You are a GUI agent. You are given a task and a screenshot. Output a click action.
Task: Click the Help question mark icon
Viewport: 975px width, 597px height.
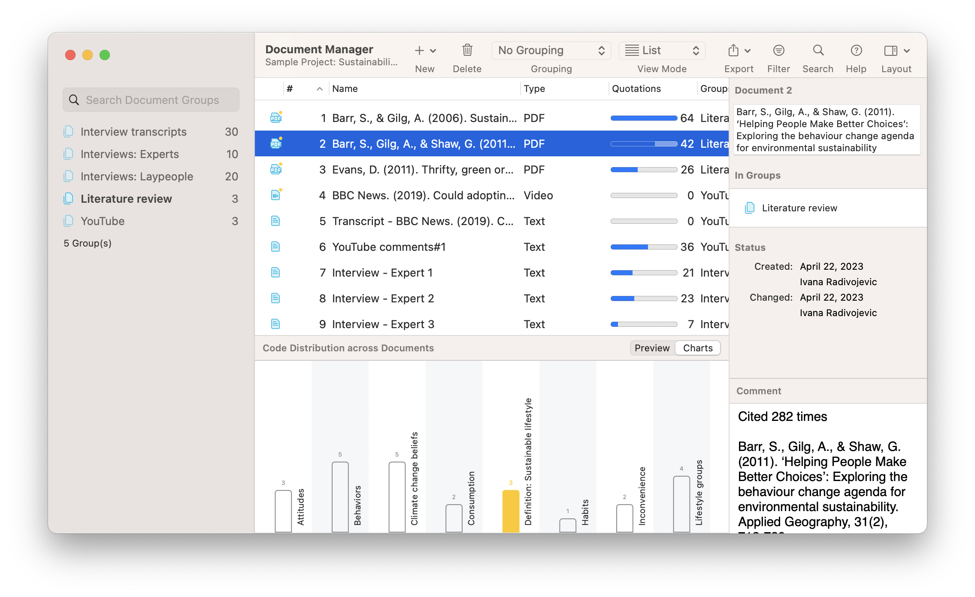tap(856, 51)
